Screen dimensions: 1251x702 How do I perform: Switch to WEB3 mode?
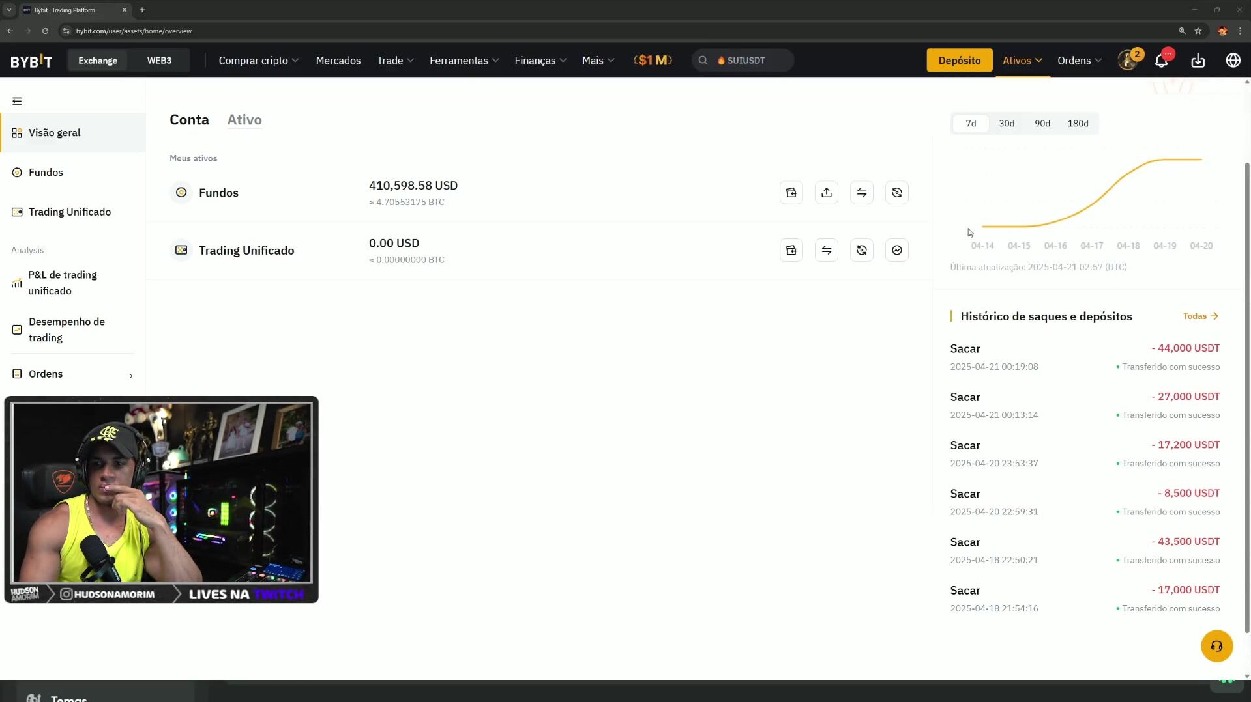159,61
